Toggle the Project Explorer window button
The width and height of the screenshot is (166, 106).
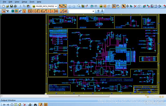coord(118,6)
